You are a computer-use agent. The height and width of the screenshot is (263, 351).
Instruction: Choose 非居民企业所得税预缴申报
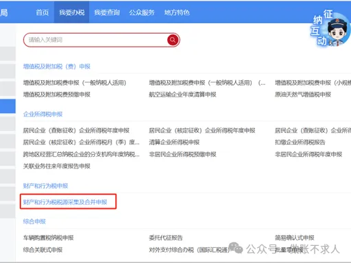(x=182, y=154)
